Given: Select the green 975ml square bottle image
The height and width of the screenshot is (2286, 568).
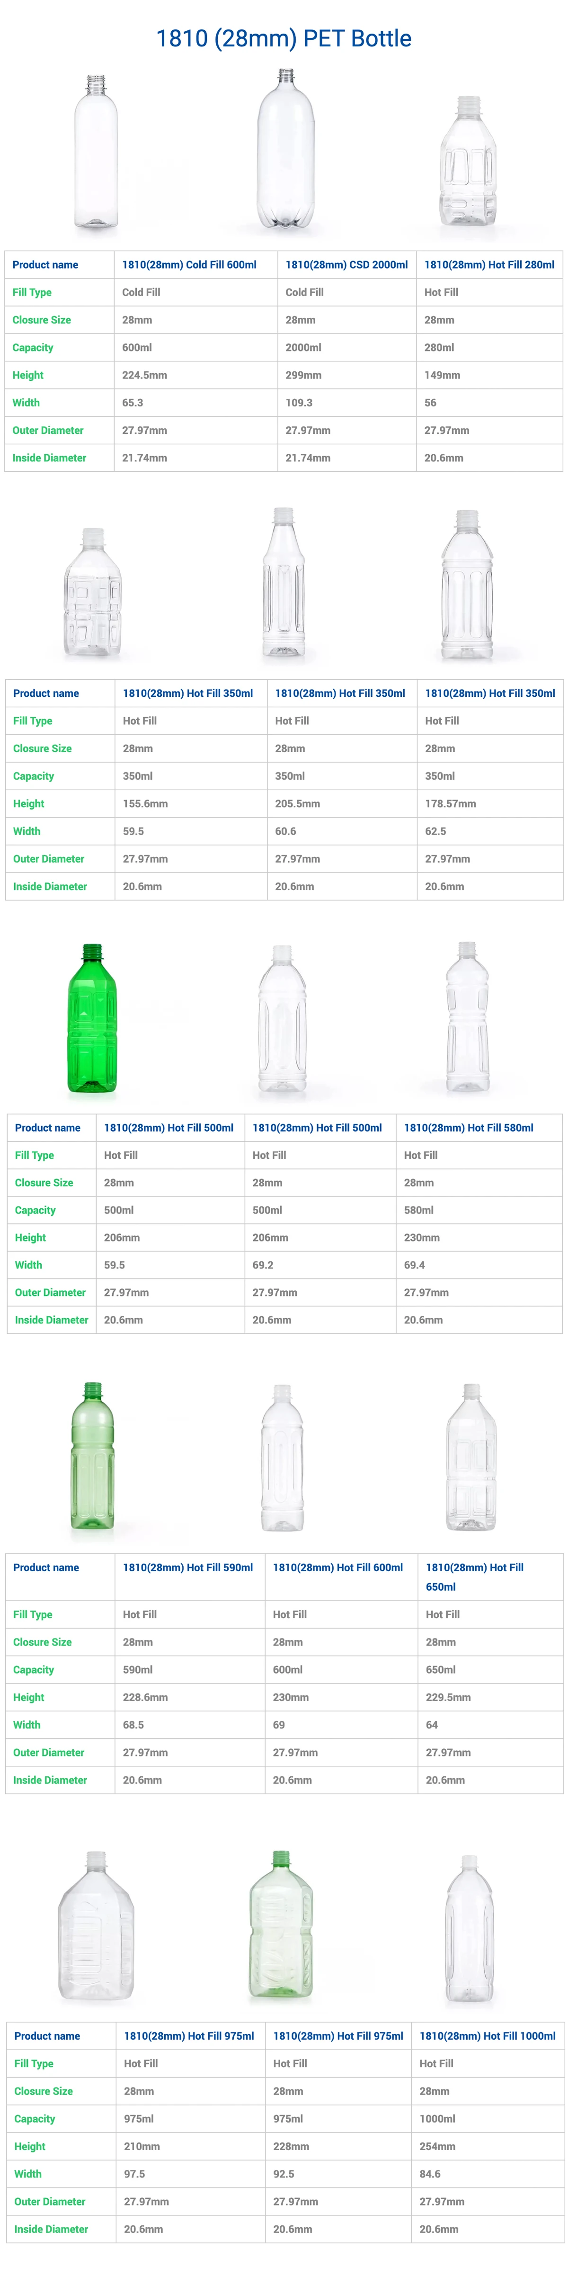Looking at the screenshot, I should 281,1925.
